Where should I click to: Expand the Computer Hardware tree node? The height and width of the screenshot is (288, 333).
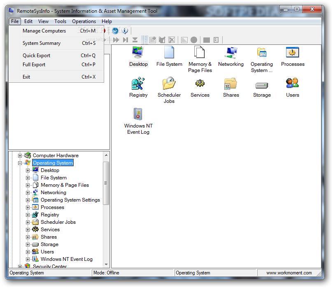[x=20, y=156]
